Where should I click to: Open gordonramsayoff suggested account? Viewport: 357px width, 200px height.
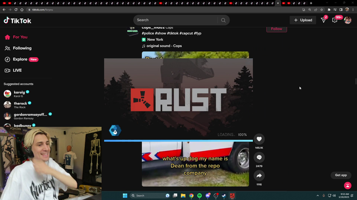[x=28, y=116]
